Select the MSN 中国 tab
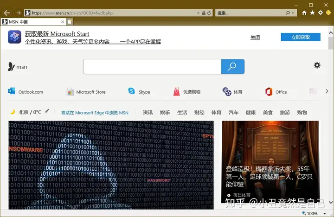The width and height of the screenshot is (334, 217). pyautogui.click(x=33, y=22)
